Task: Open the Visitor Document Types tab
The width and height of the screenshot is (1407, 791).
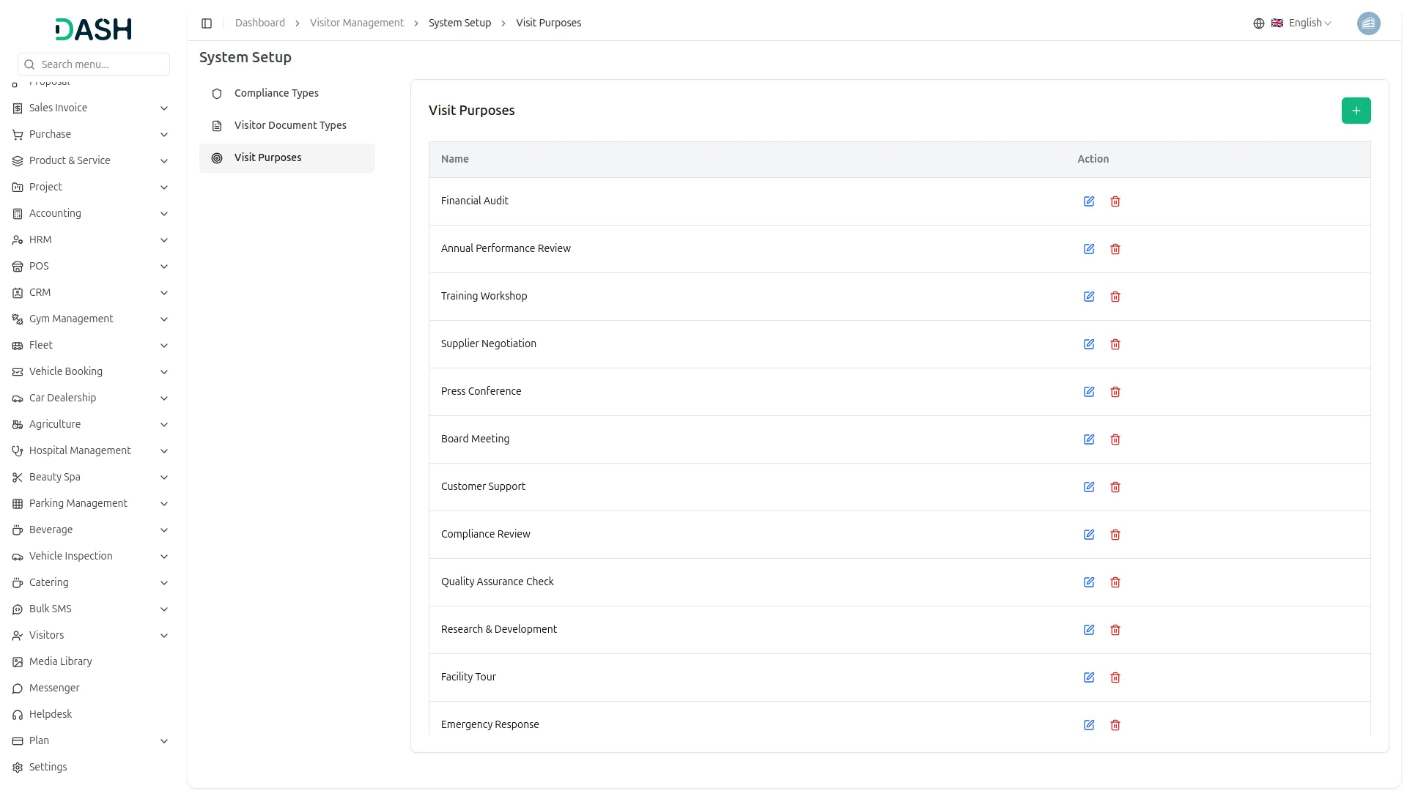Action: (x=290, y=125)
